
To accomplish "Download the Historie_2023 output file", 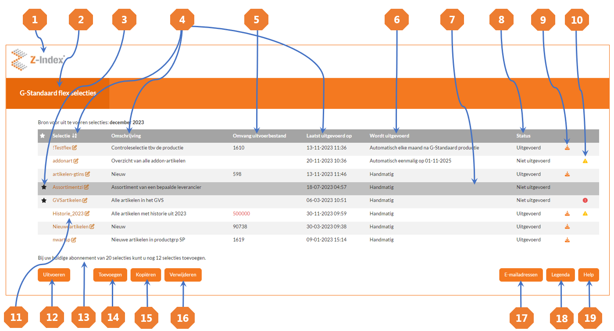I will [567, 214].
